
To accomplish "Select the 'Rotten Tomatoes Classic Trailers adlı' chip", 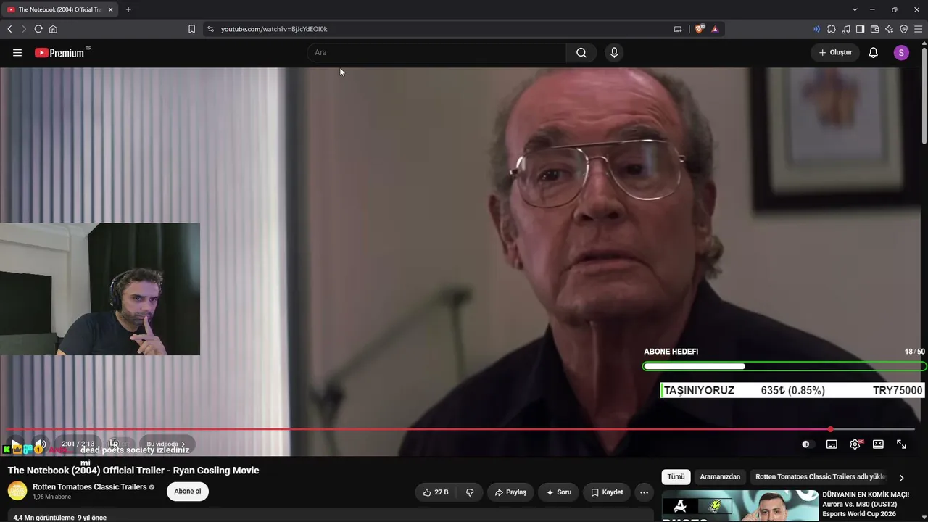I will 820,477.
